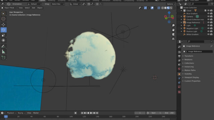Image resolution: width=214 pixels, height=120 pixels.
Task: Select the Annotate tool
Action: point(3,46)
